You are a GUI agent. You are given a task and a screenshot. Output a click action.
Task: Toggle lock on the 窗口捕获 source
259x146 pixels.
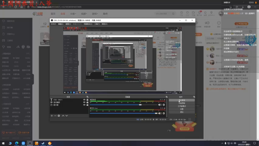click(87, 102)
